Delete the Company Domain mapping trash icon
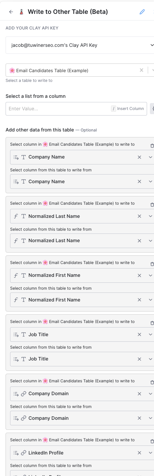 click(152, 382)
